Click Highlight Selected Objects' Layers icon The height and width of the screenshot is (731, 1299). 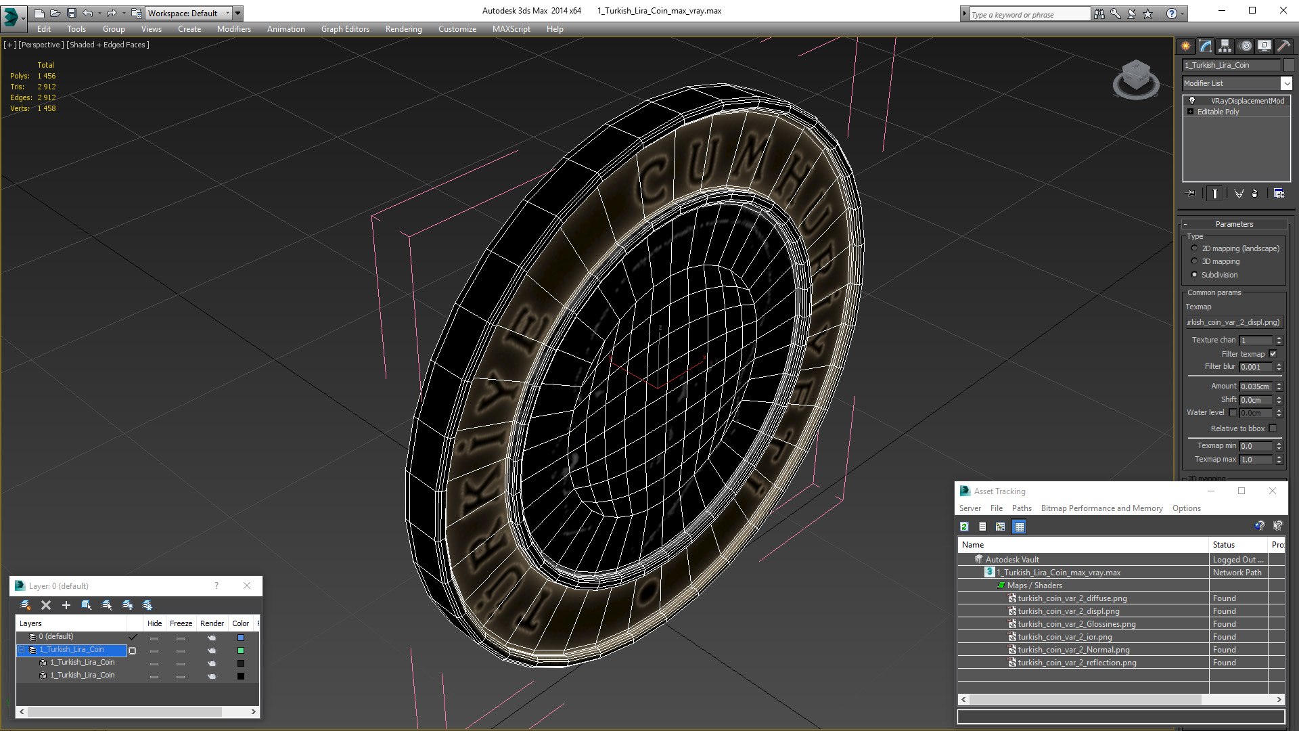[107, 605]
